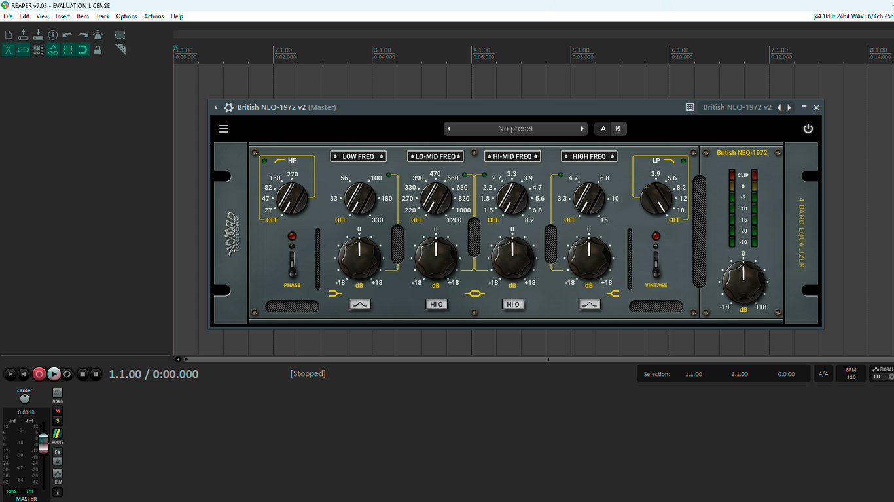Go to previous FX in chain arrow
This screenshot has width=894, height=502.
pos(779,107)
